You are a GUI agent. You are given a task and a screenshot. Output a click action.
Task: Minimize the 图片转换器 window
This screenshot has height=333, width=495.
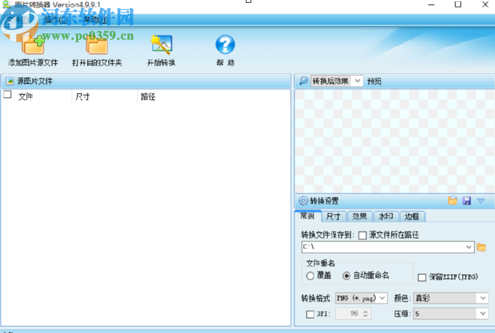(x=431, y=4)
